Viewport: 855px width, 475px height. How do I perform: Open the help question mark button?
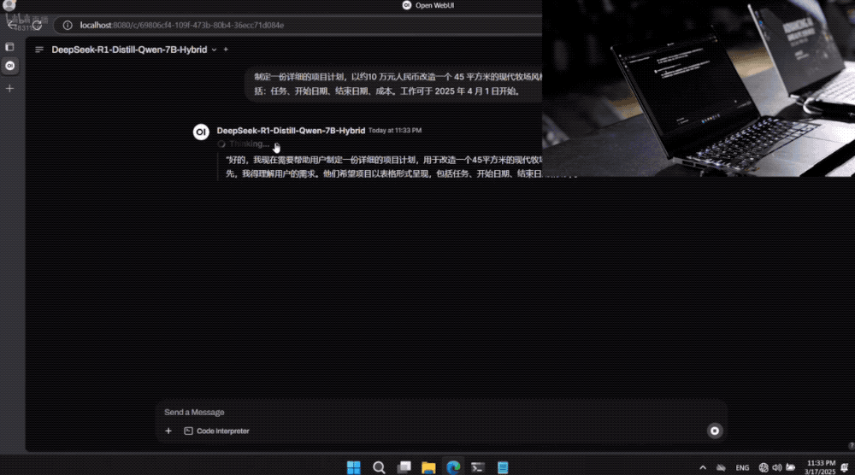(852, 446)
